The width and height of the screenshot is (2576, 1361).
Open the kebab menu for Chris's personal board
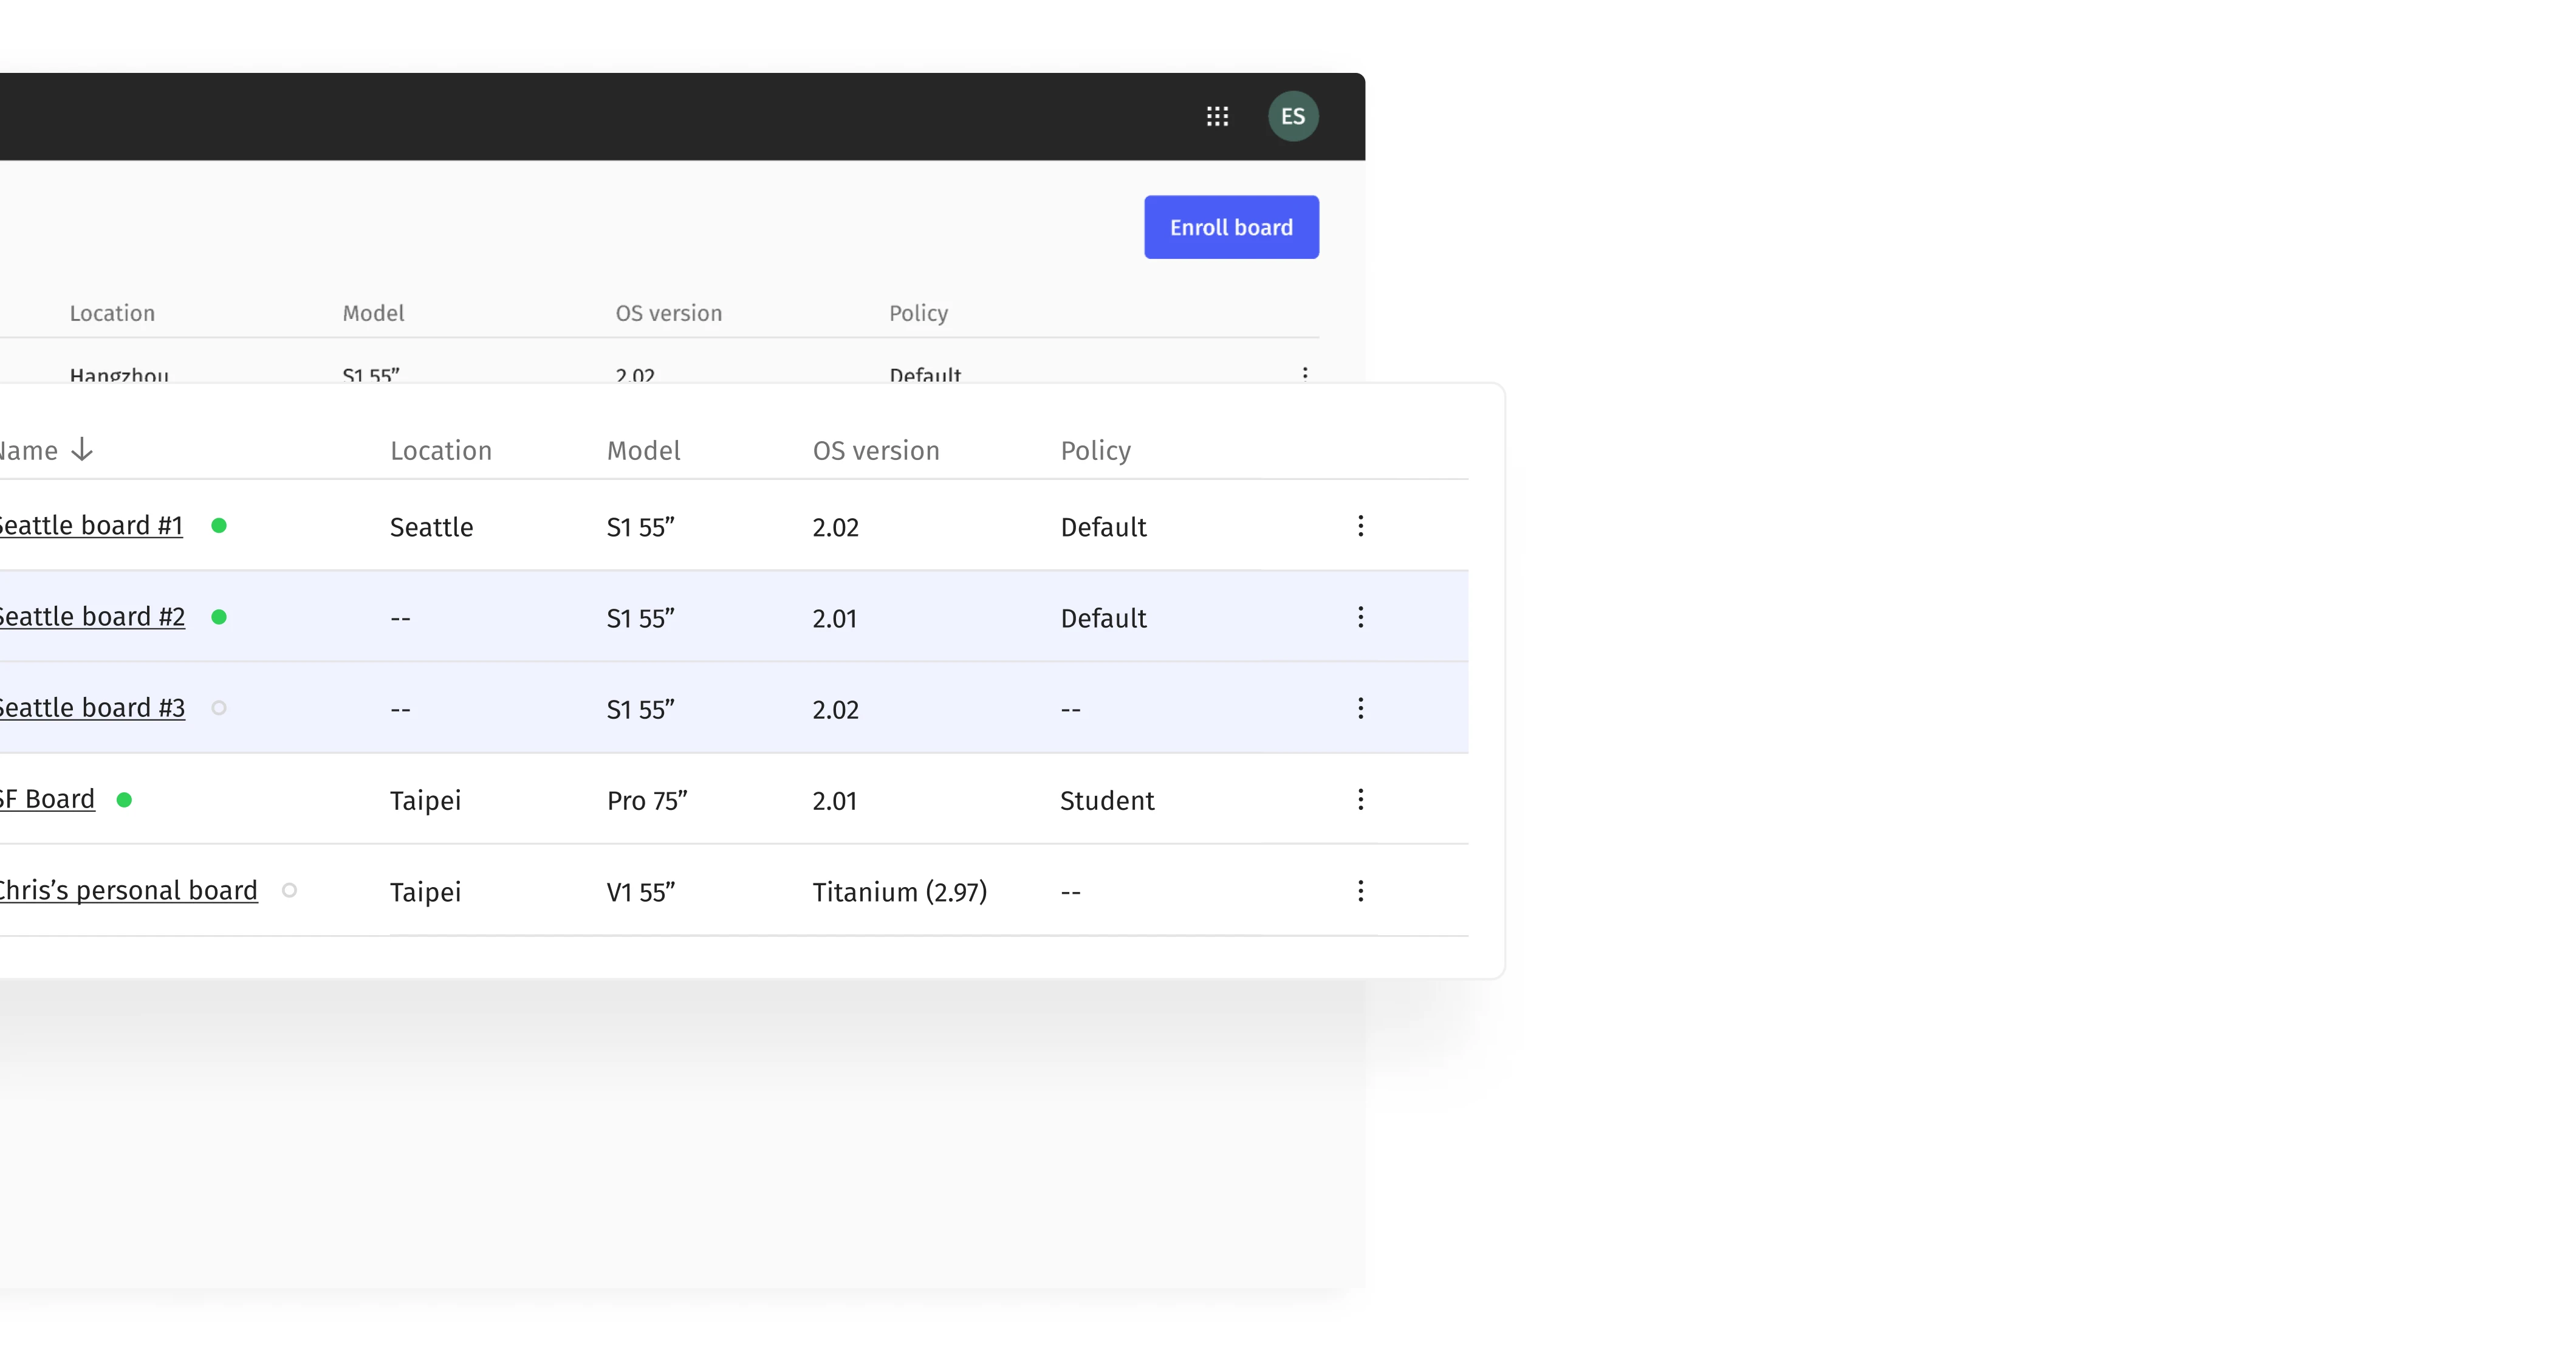tap(1361, 890)
